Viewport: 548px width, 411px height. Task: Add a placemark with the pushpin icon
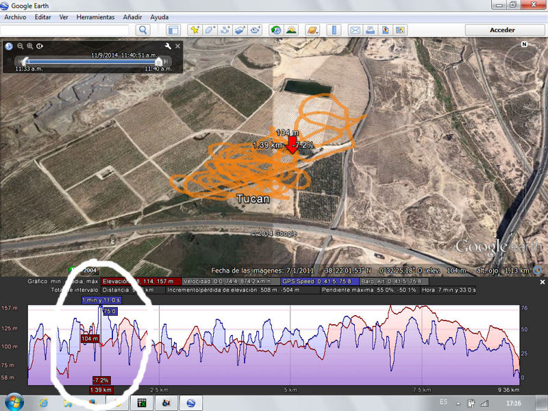pyautogui.click(x=195, y=30)
